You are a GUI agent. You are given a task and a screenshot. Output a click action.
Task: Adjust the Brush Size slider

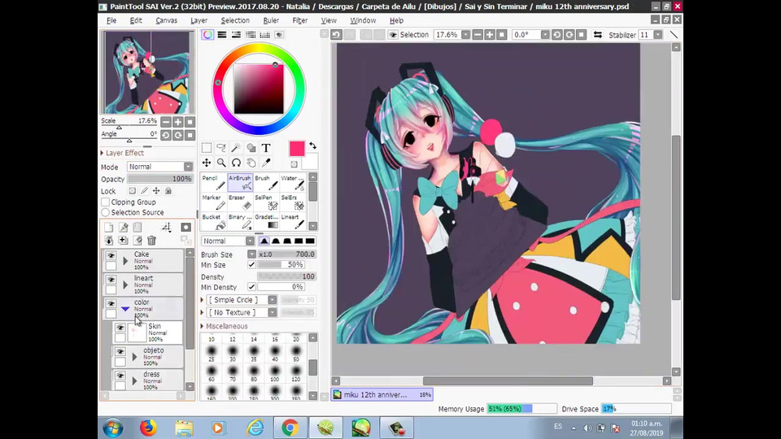coord(287,254)
